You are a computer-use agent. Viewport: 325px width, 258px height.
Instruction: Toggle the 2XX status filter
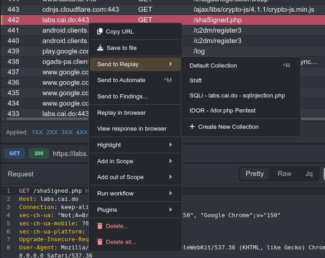(52, 132)
